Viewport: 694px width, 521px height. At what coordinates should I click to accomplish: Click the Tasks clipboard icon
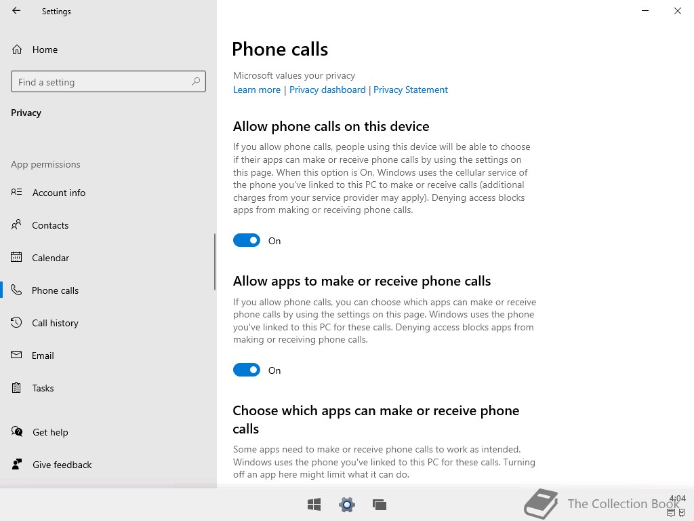pos(16,387)
